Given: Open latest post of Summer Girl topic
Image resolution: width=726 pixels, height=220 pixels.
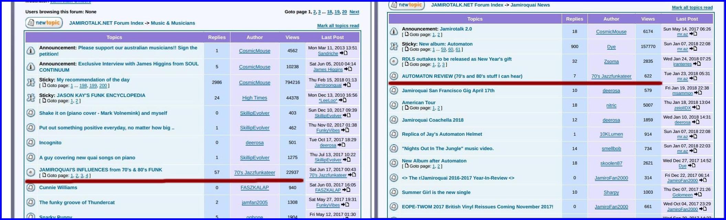Looking at the screenshot, I should point(698,195).
